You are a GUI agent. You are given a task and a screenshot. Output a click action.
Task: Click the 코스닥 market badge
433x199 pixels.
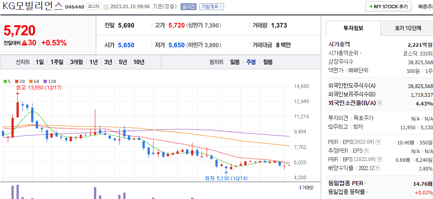click(x=93, y=6)
